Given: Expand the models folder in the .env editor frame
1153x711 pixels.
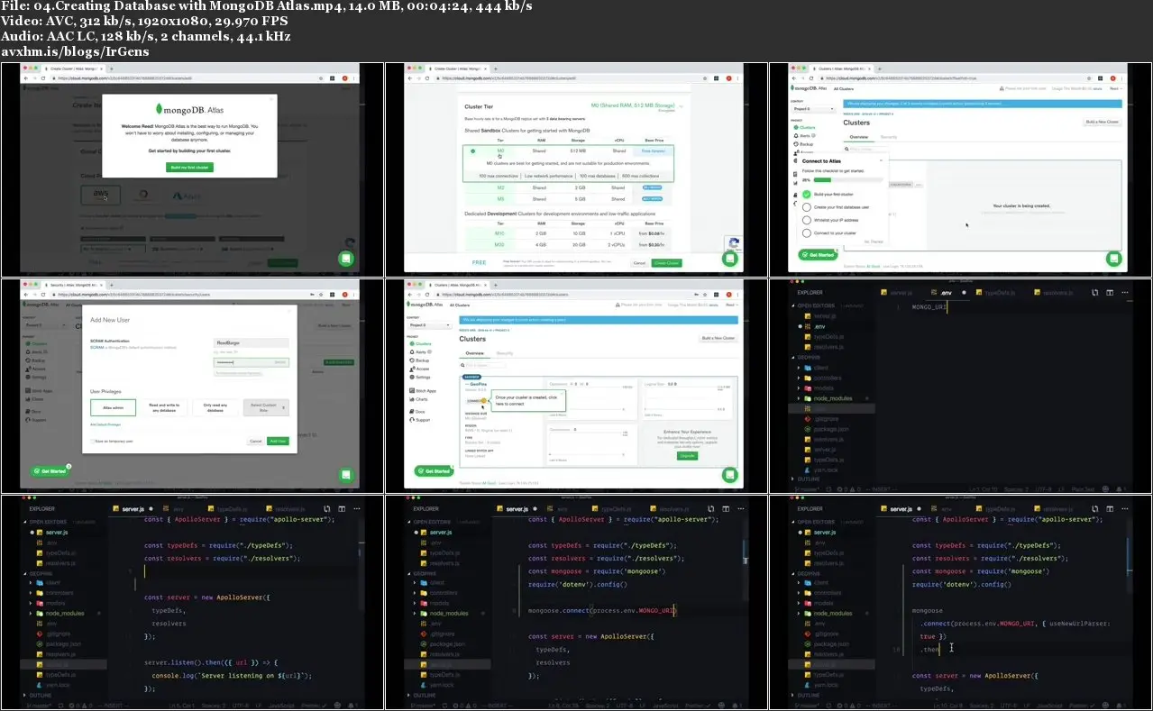Looking at the screenshot, I should click(x=799, y=387).
